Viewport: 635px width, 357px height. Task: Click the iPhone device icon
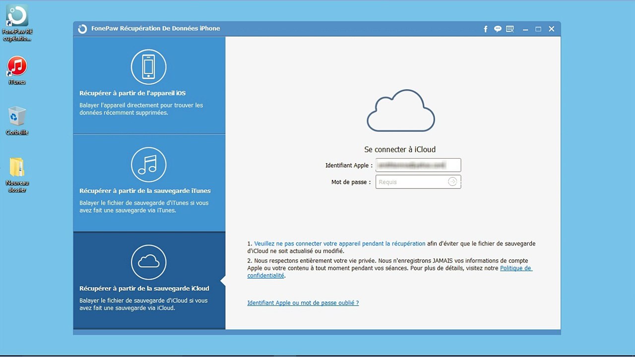pos(149,67)
